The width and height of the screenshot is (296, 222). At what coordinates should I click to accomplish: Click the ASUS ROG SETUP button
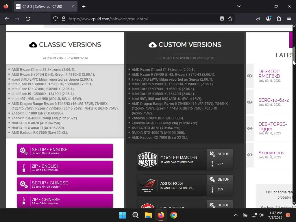[220, 180]
